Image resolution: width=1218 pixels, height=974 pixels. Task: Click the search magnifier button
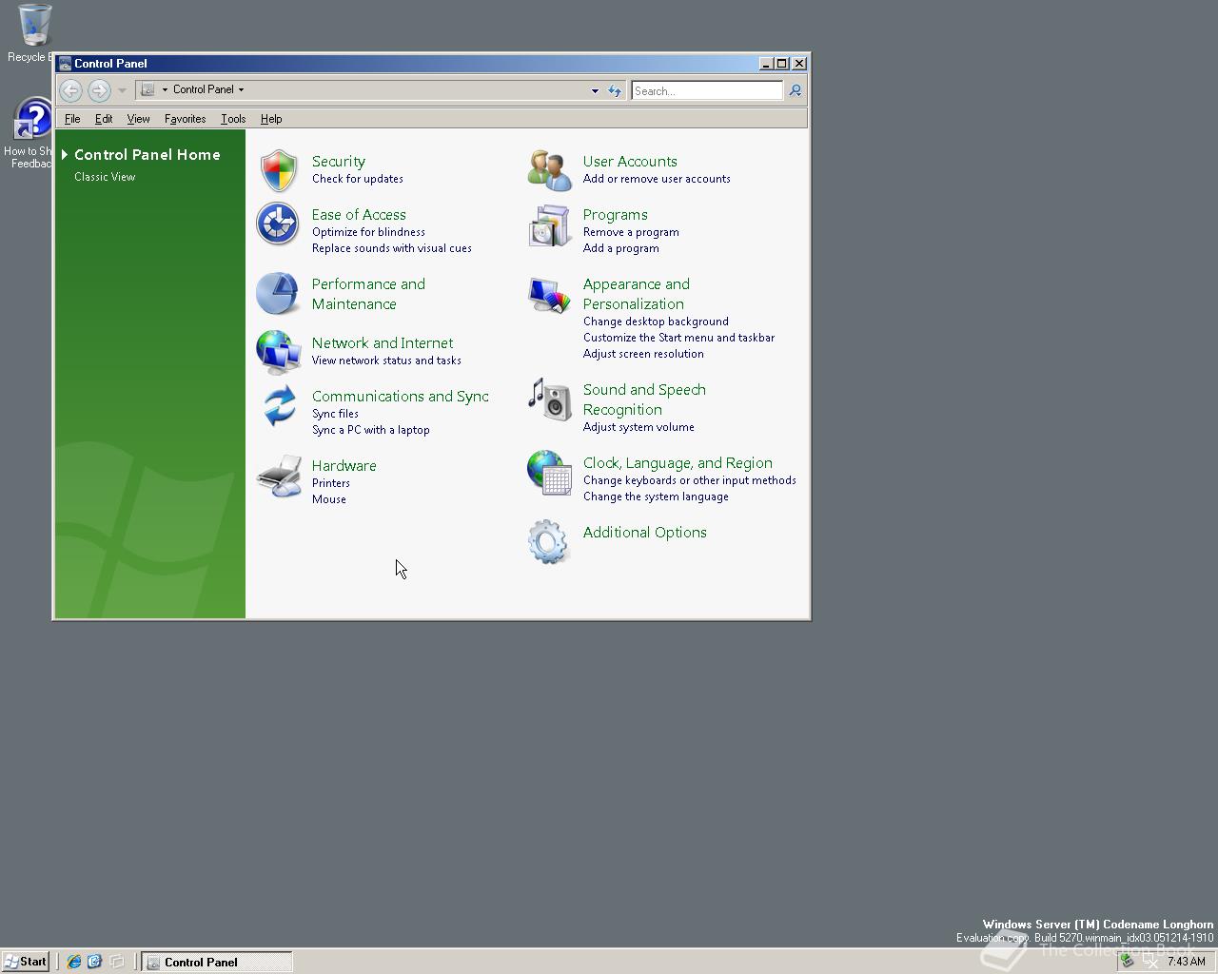tap(796, 91)
